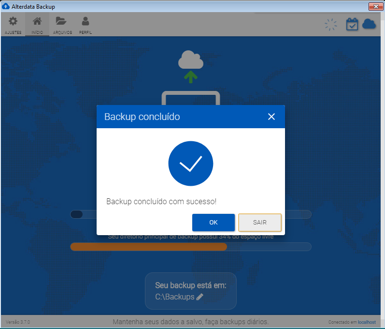Screen dimensions: 385x329
Task: Go to the Início home tab
Action: point(37,25)
